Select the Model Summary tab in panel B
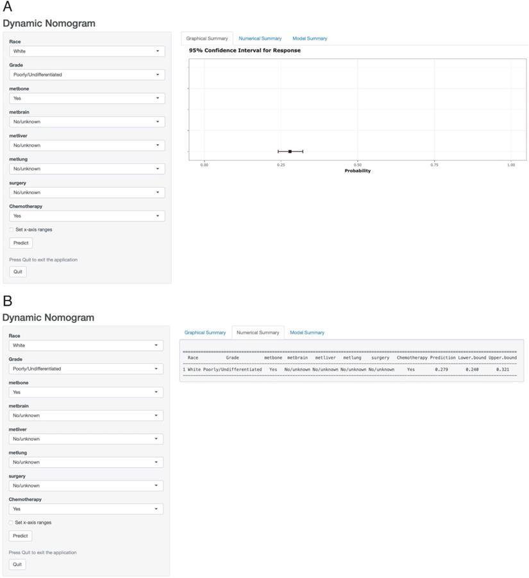 [307, 333]
